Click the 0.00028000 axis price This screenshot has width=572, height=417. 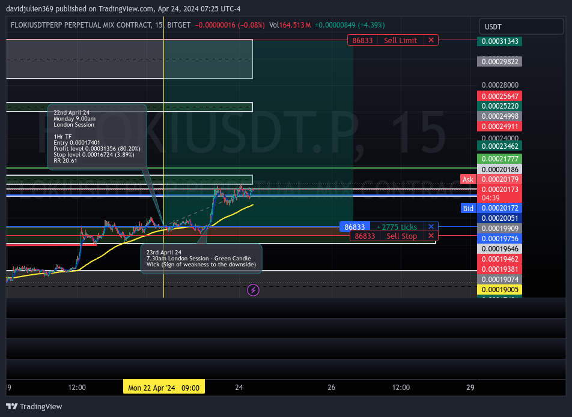coord(500,85)
